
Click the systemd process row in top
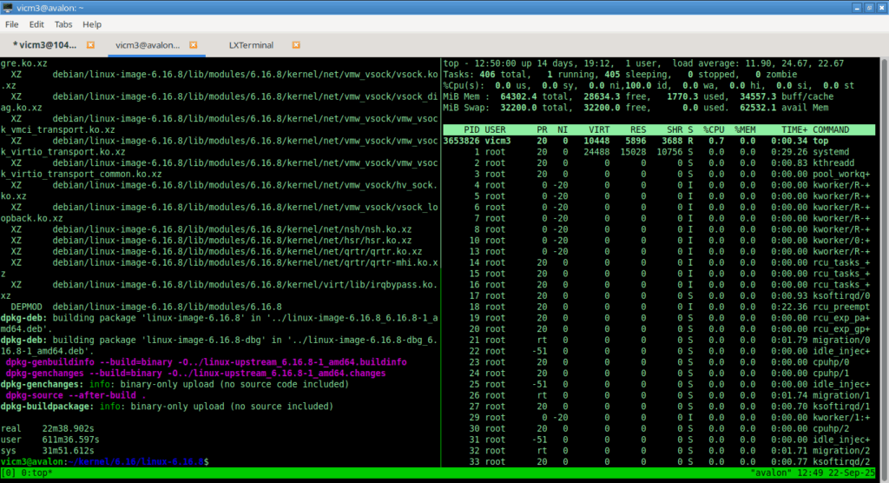(660, 152)
